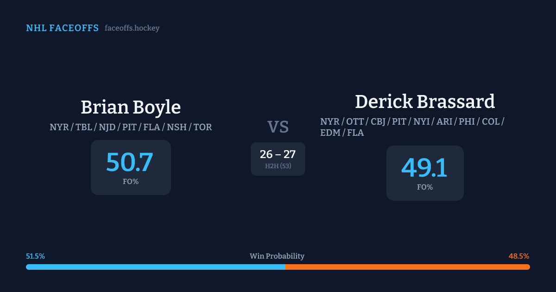Viewport: 556px width, 292px height.
Task: Select the Brian Boyle player name
Action: [131, 107]
